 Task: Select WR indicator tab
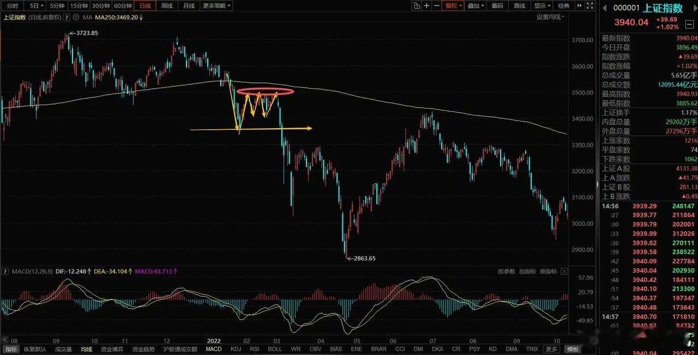(x=296, y=349)
